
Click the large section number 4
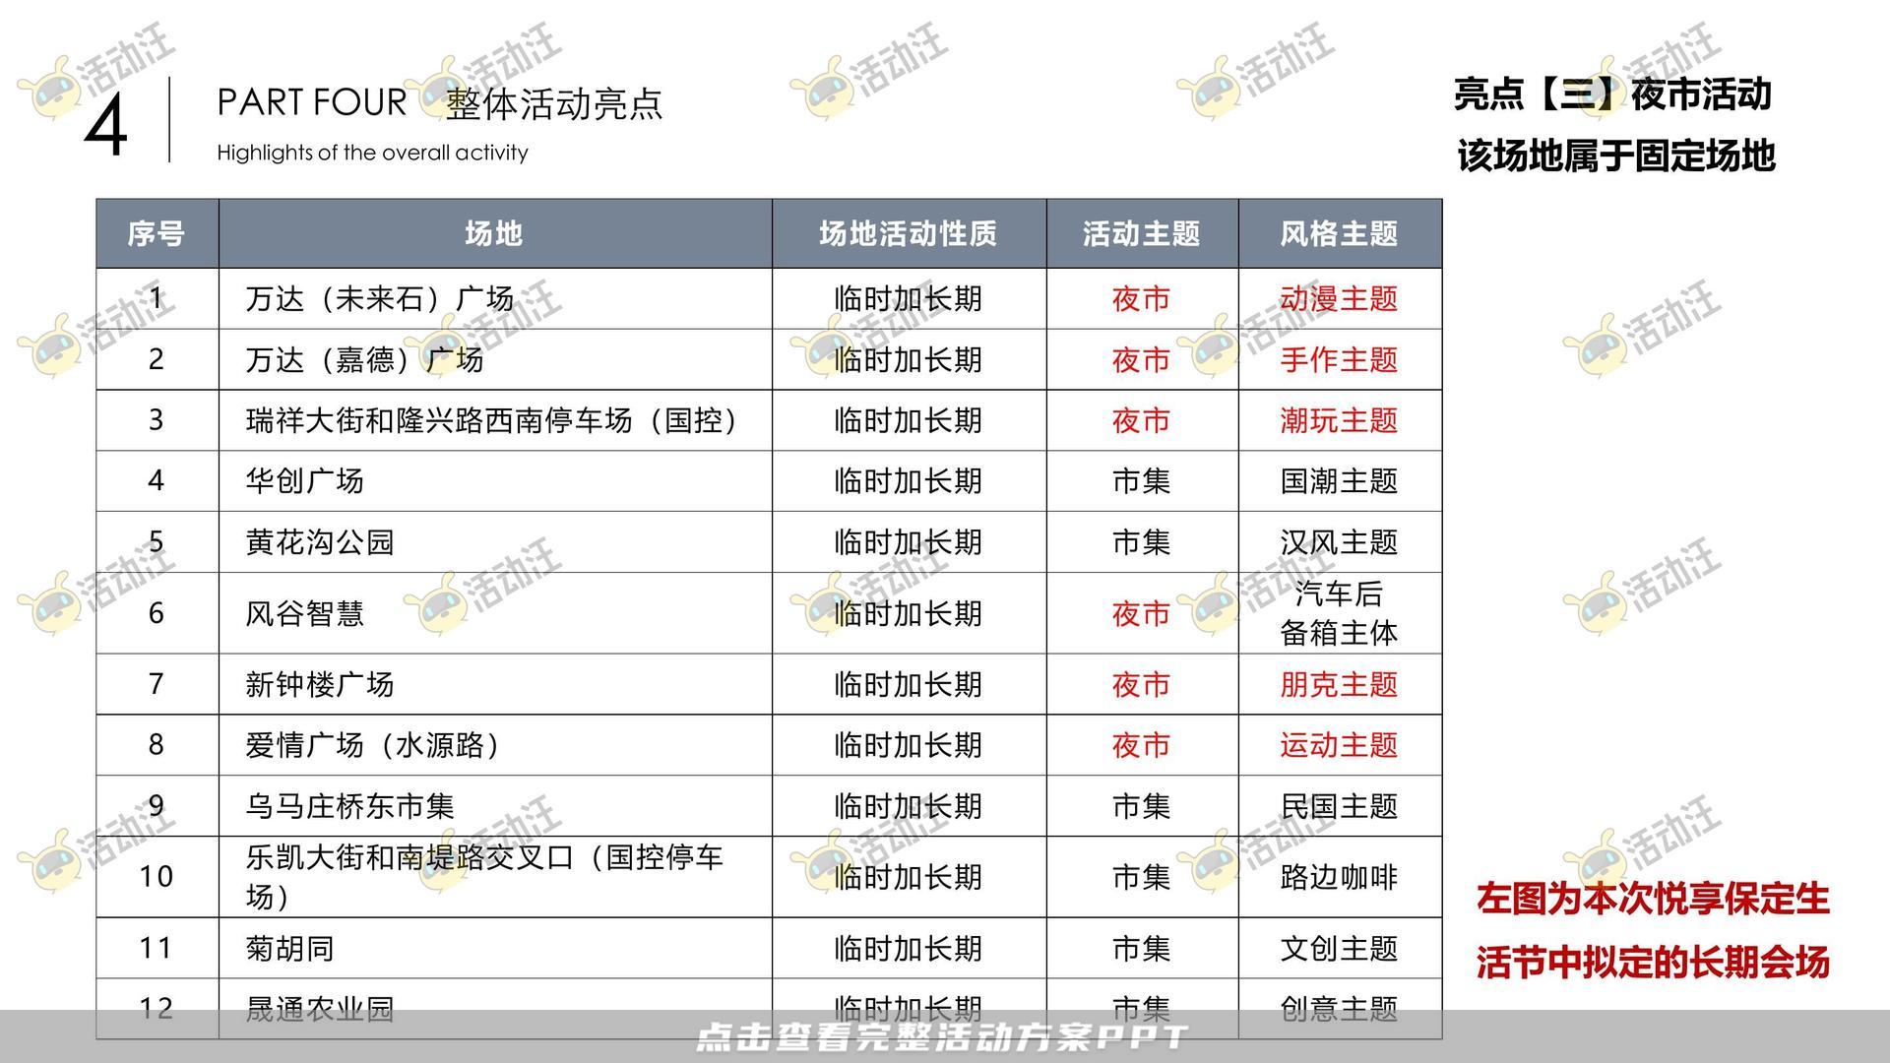(105, 127)
